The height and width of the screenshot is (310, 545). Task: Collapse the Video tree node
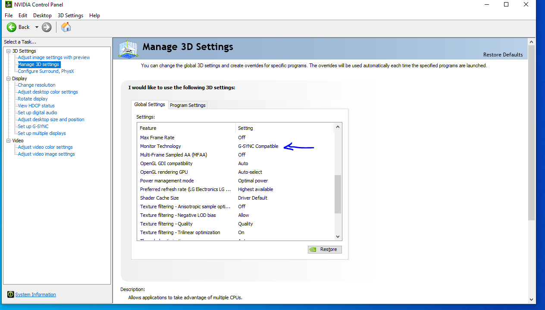8,141
